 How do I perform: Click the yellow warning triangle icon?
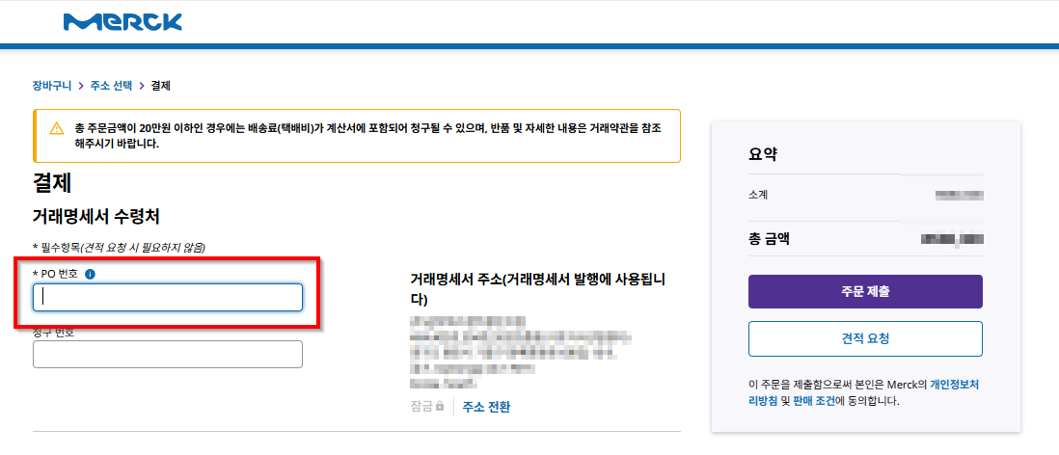(57, 129)
